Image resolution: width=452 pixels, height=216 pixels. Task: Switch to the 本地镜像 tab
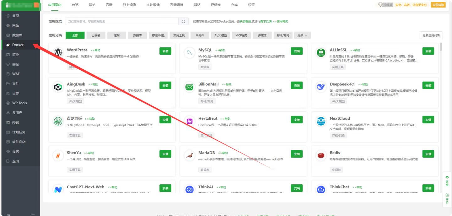click(x=153, y=5)
